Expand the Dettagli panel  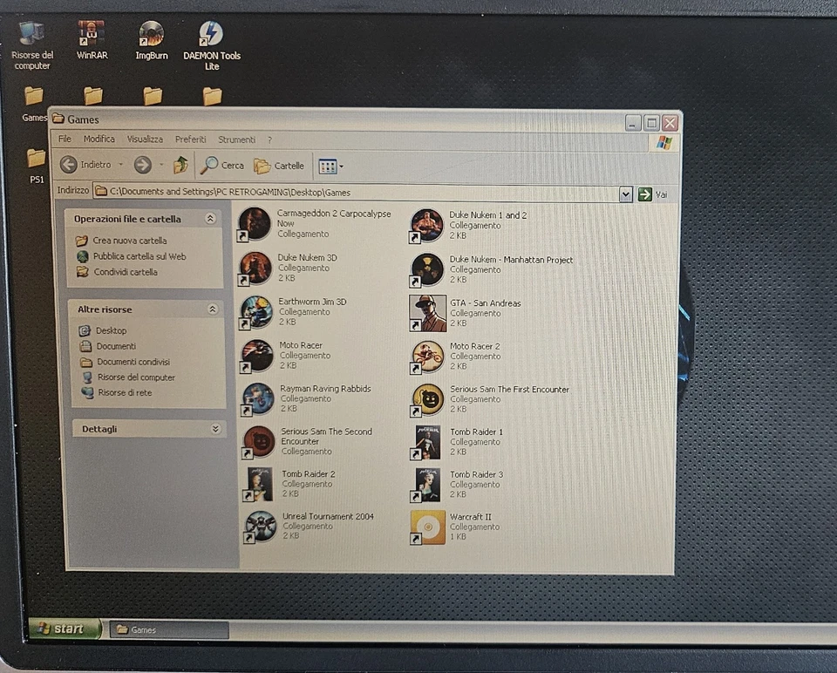point(215,429)
